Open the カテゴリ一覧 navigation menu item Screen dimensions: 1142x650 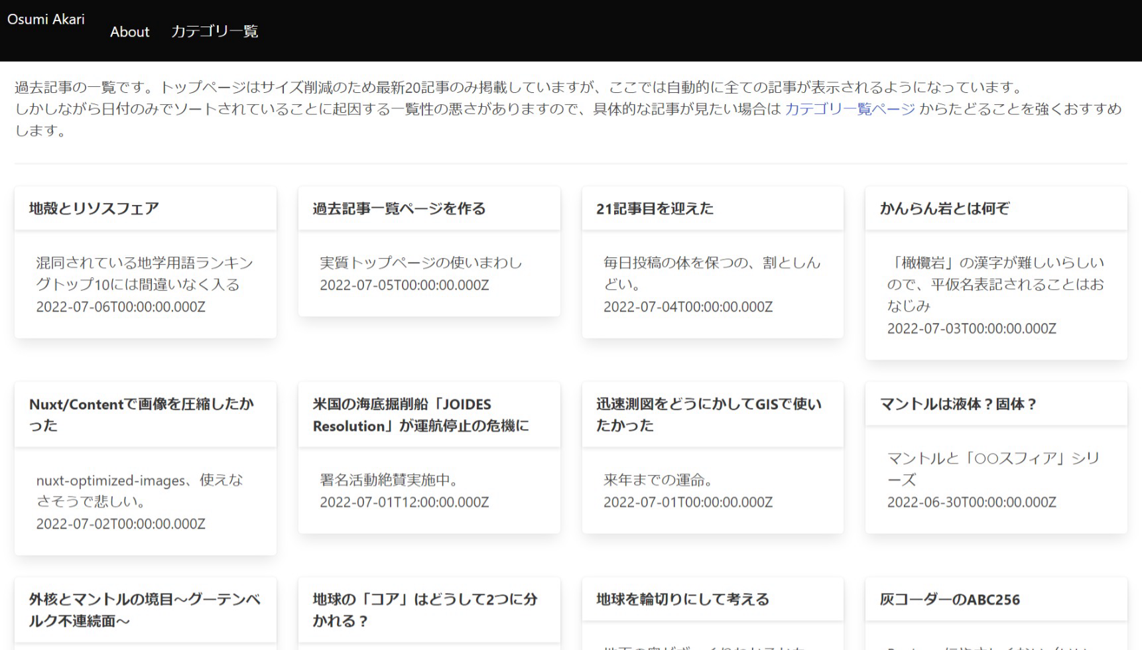click(215, 31)
